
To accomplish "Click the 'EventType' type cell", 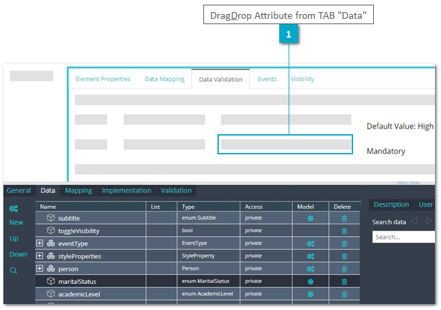I will click(195, 243).
